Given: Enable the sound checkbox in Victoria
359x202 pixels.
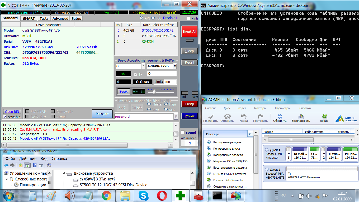Looking at the screenshot, I should pos(183,132).
